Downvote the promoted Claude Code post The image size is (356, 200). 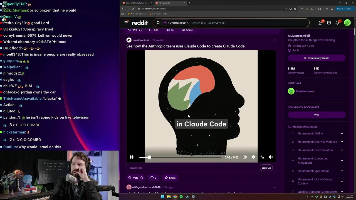[x=142, y=178]
